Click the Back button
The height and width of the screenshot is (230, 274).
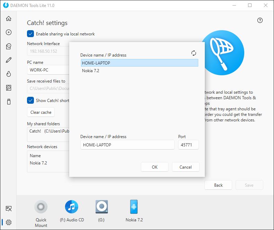(x=218, y=185)
